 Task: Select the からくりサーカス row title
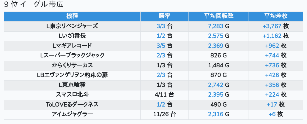(x=72, y=65)
